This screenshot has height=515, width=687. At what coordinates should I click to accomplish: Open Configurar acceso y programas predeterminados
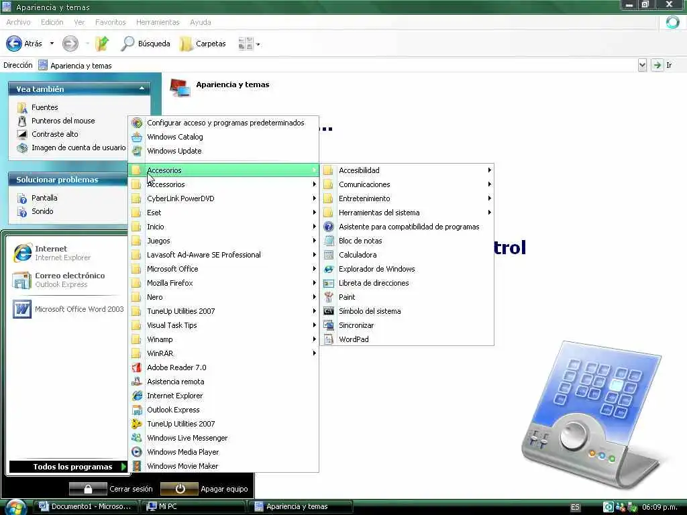click(223, 123)
